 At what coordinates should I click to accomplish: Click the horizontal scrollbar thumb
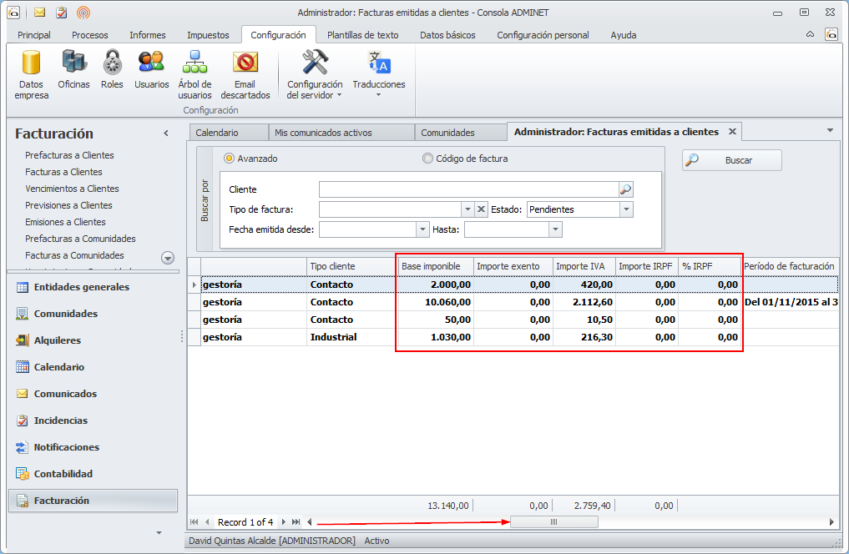tap(553, 521)
